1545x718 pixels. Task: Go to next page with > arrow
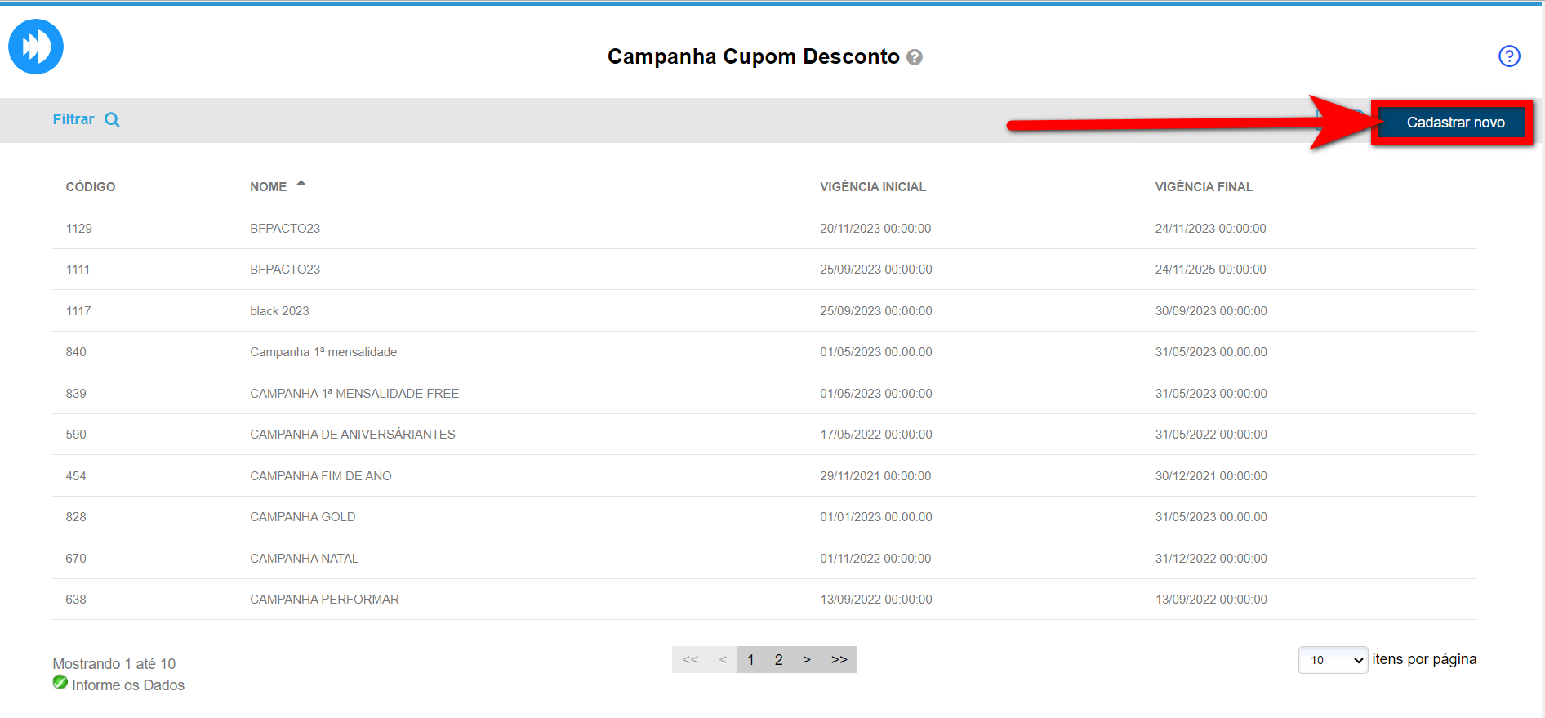(x=806, y=660)
